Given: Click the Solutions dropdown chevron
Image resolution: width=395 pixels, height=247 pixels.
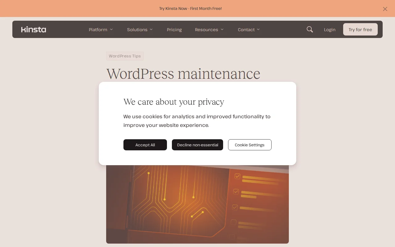Looking at the screenshot, I should click(x=151, y=30).
